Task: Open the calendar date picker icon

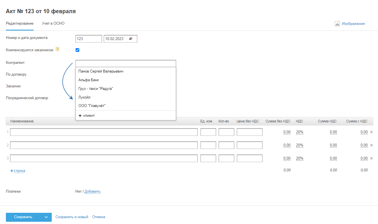Action: point(131,39)
